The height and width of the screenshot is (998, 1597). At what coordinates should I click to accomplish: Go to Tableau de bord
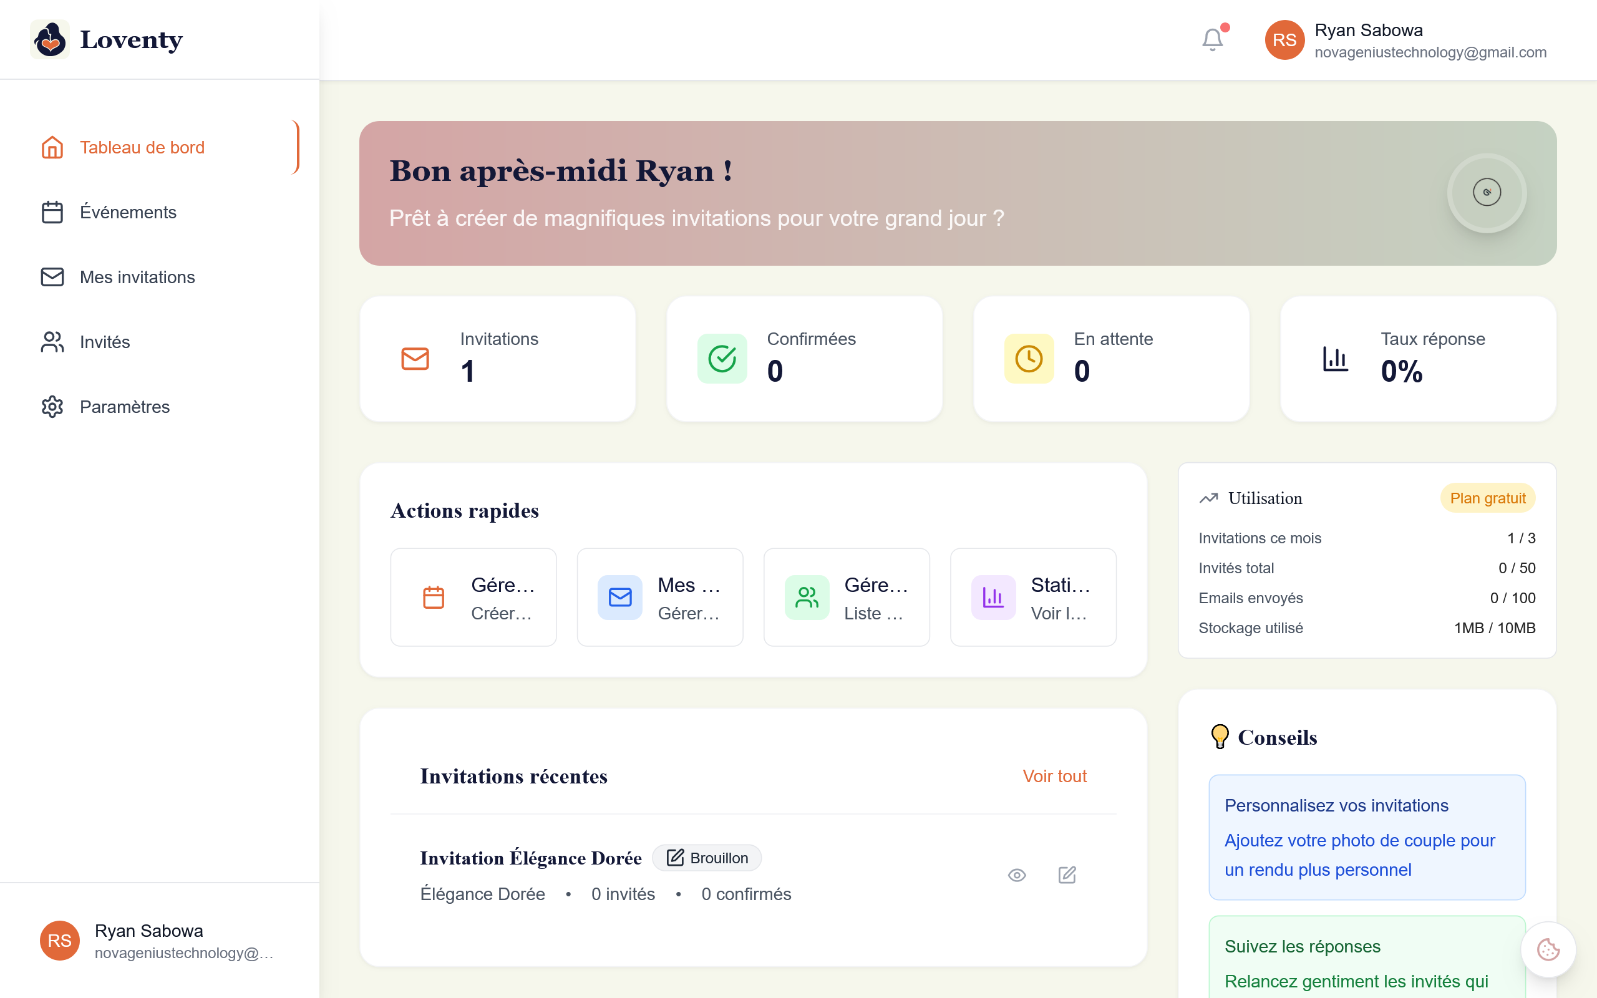pos(142,147)
